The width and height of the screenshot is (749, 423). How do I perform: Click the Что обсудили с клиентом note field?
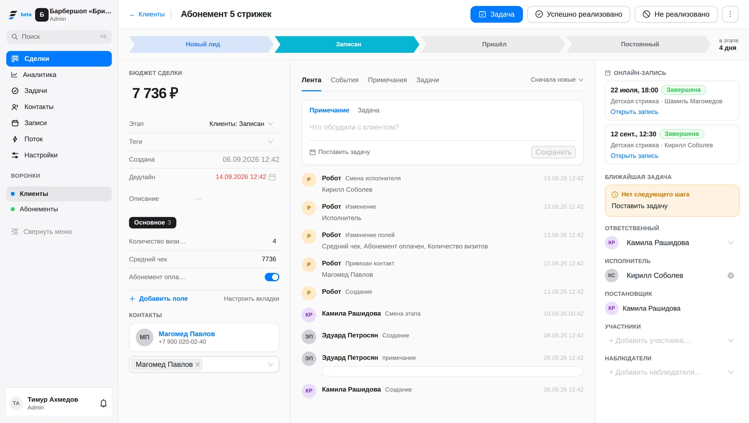coord(442,127)
